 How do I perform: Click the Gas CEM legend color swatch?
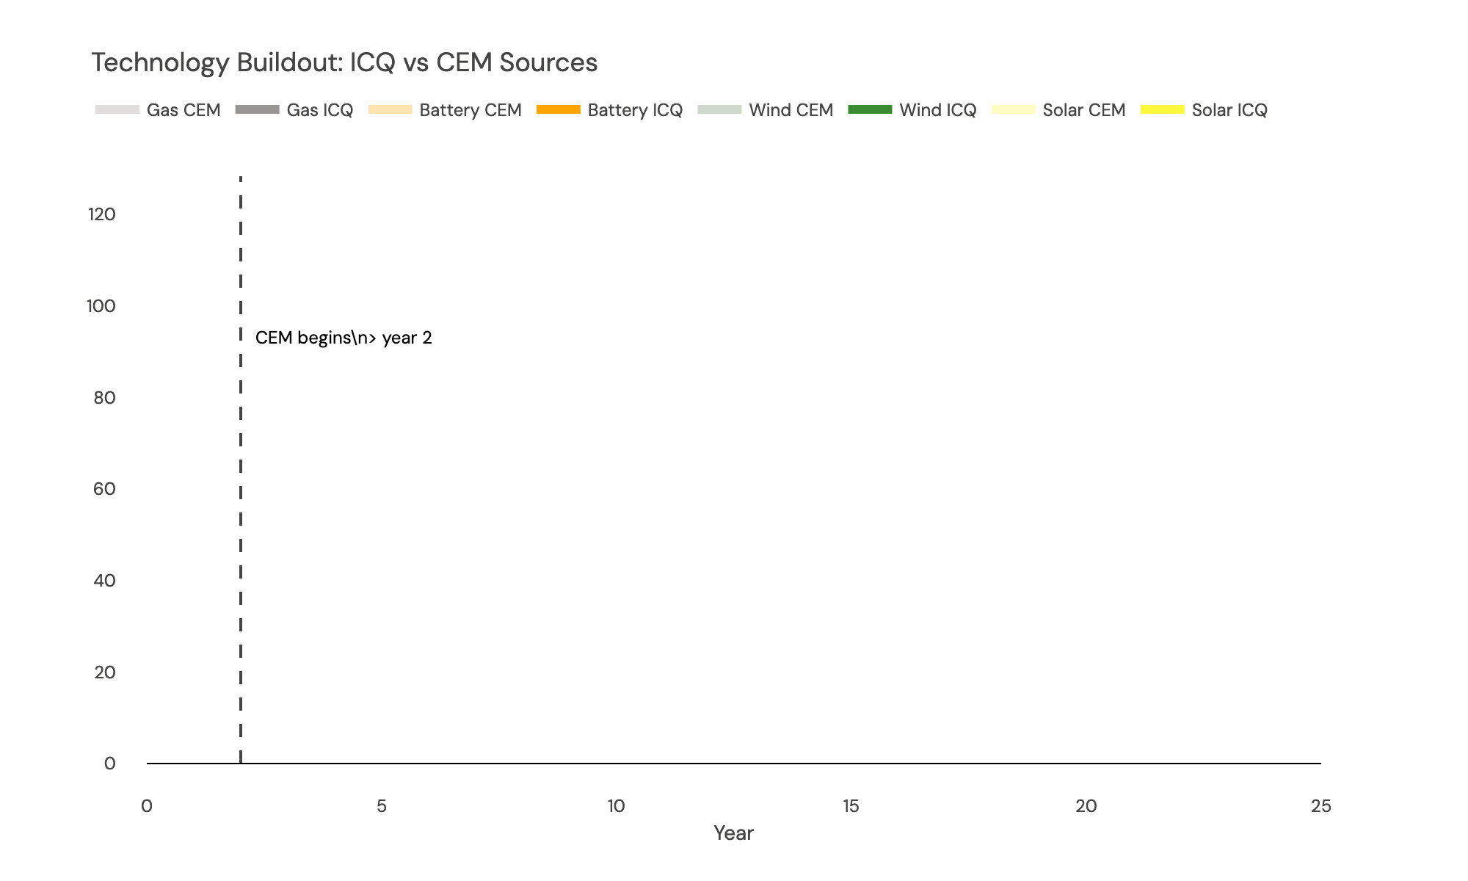[x=117, y=110]
